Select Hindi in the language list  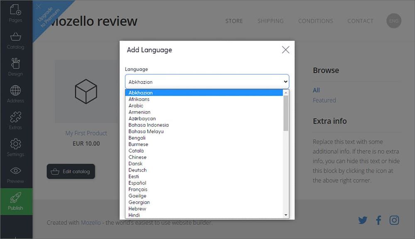coord(204,215)
